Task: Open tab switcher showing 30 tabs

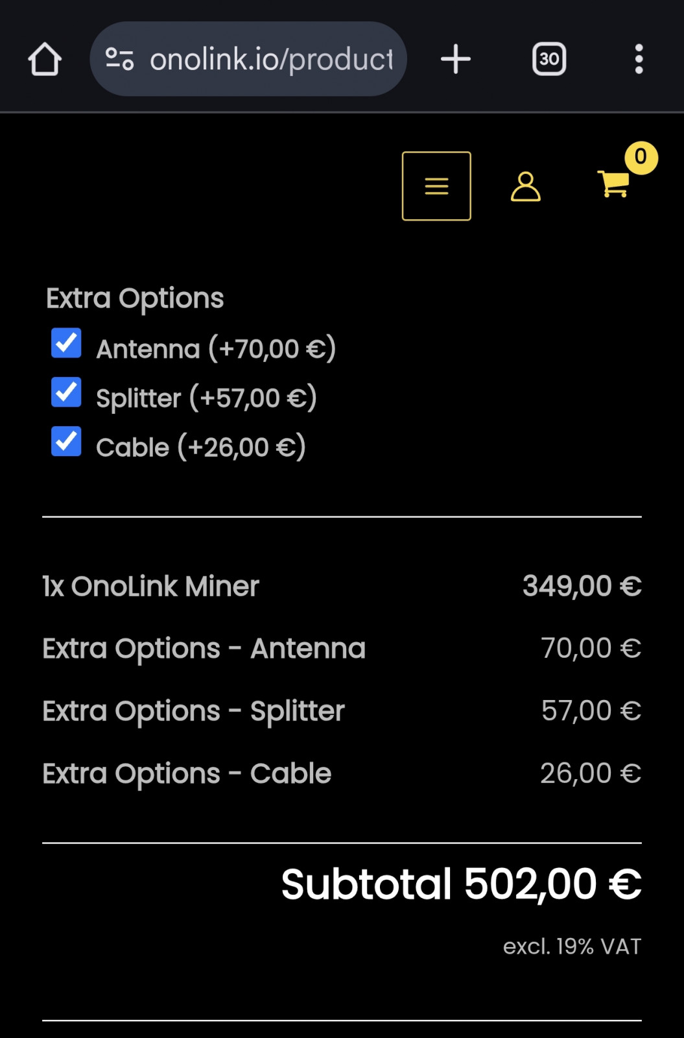Action: 549,60
